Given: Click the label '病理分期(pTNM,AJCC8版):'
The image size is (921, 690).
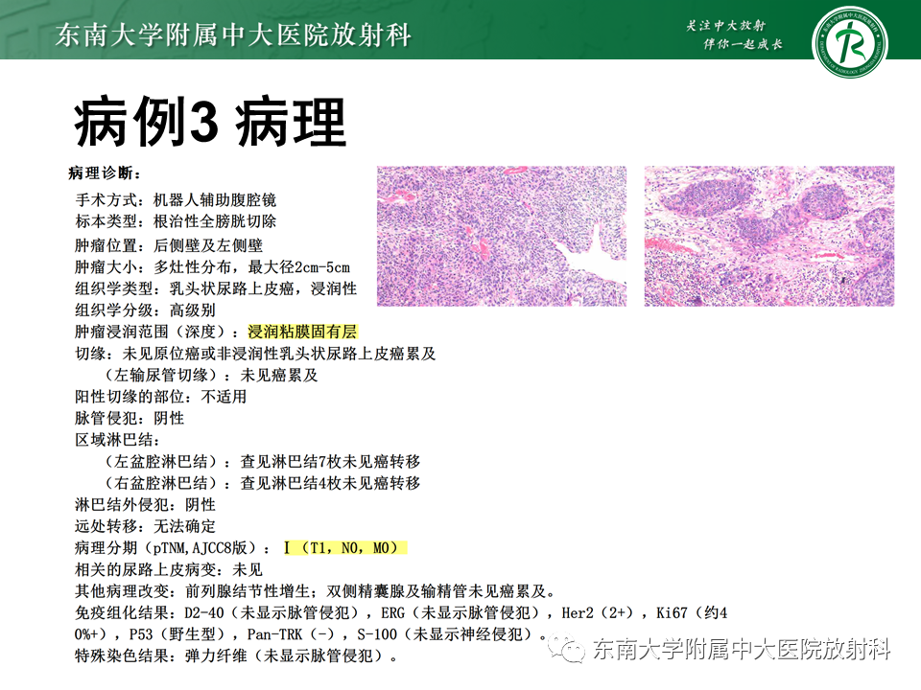Looking at the screenshot, I should point(173,548).
